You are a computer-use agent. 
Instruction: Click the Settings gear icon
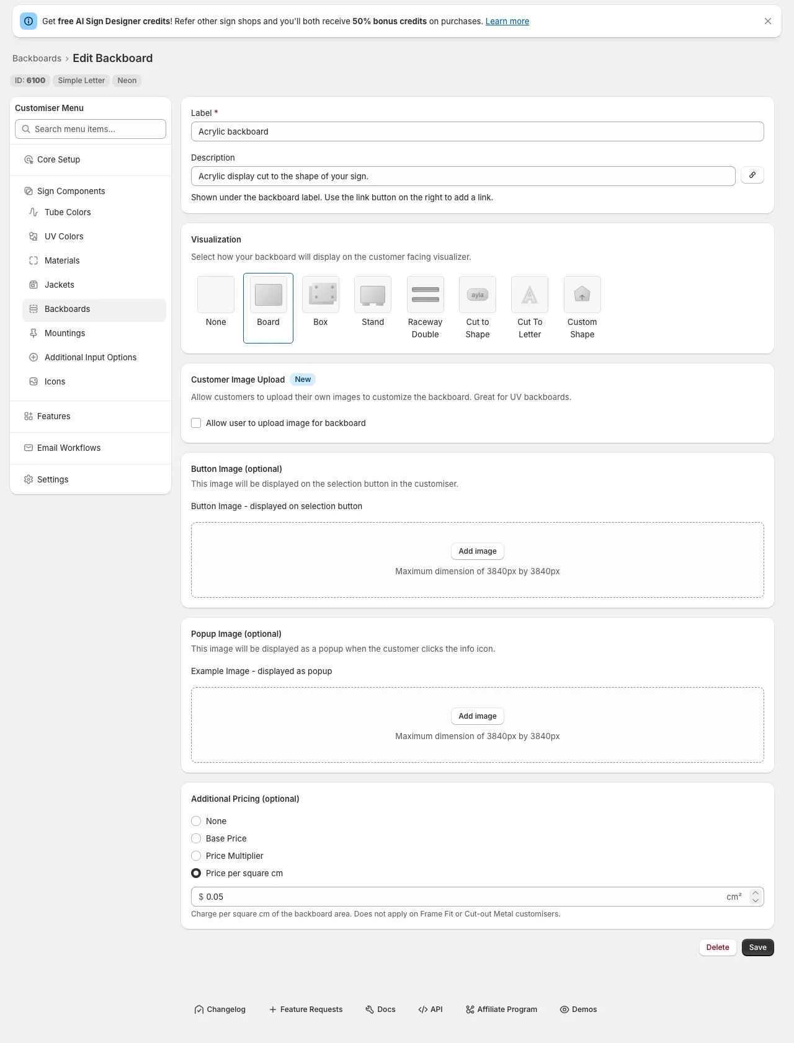point(29,479)
